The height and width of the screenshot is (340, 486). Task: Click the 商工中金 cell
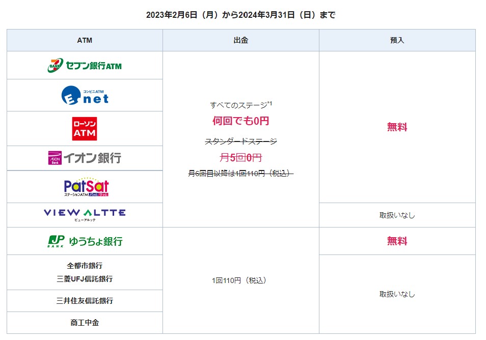coord(85,323)
